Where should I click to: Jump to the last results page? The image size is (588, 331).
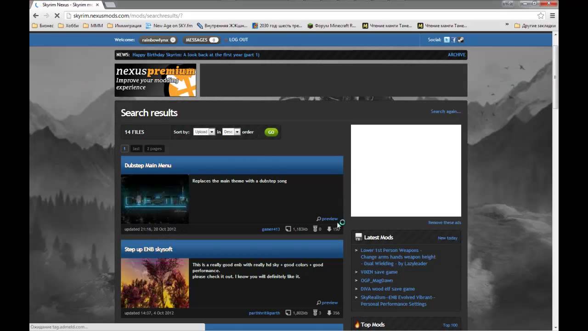coord(136,148)
